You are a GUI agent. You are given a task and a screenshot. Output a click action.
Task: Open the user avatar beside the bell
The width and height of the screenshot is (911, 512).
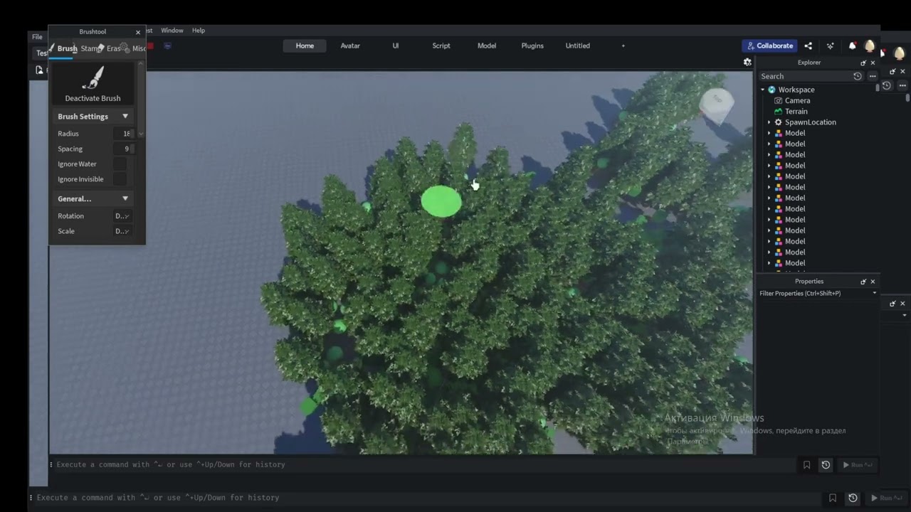tap(869, 46)
